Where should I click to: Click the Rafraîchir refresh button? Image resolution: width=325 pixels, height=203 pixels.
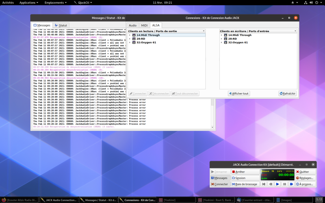coord(288,93)
